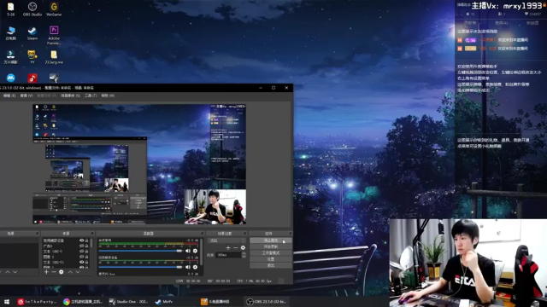
Task: Click the REC 00:00:00 status text
Action: [x=219, y=281]
